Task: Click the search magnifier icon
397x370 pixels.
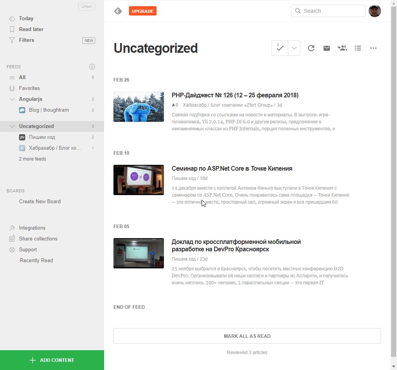Action: 298,11
